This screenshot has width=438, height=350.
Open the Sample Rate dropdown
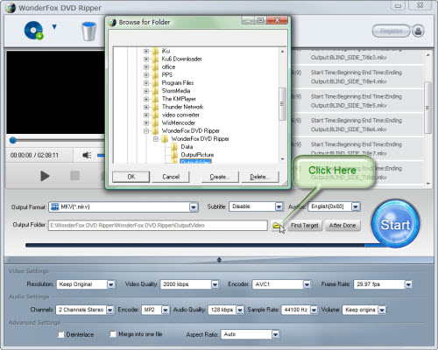coord(314,310)
